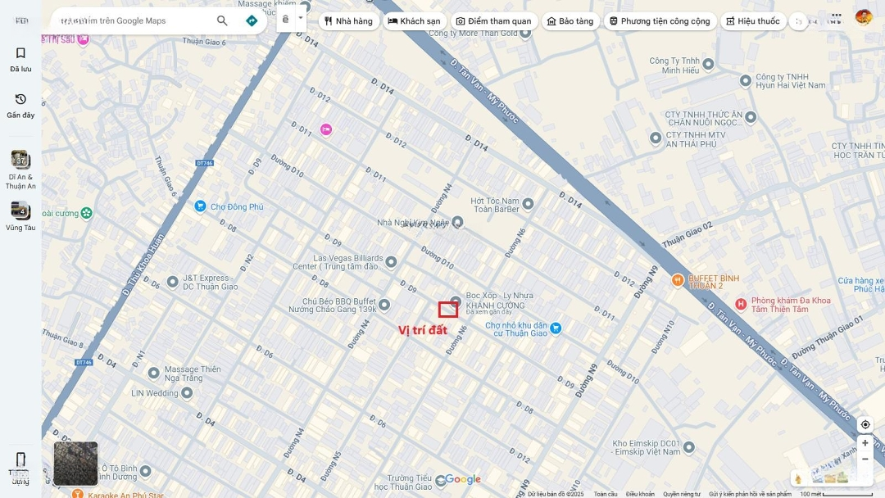
Task: Click the search magnifier icon
Action: (x=222, y=20)
